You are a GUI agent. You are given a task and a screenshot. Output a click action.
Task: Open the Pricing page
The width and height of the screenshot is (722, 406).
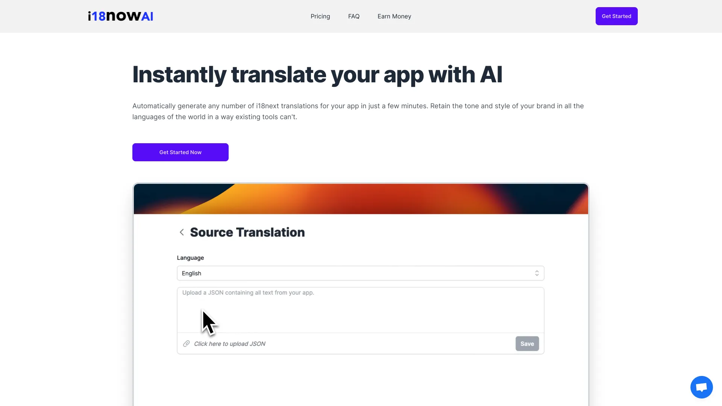(x=320, y=16)
